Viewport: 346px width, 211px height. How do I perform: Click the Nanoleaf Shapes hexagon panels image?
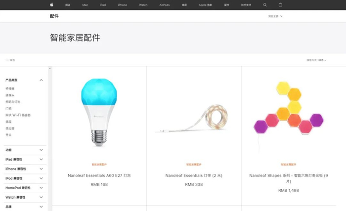pyautogui.click(x=289, y=108)
